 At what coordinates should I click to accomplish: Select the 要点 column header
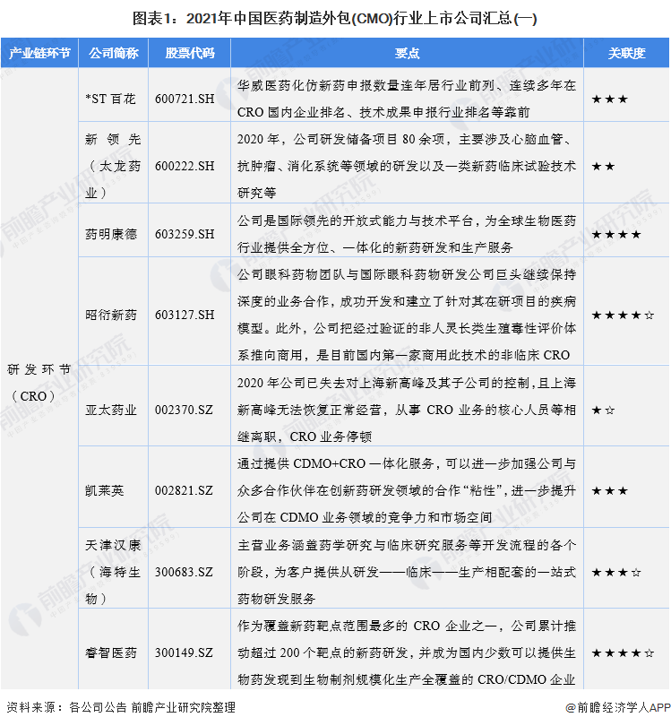[x=408, y=53]
